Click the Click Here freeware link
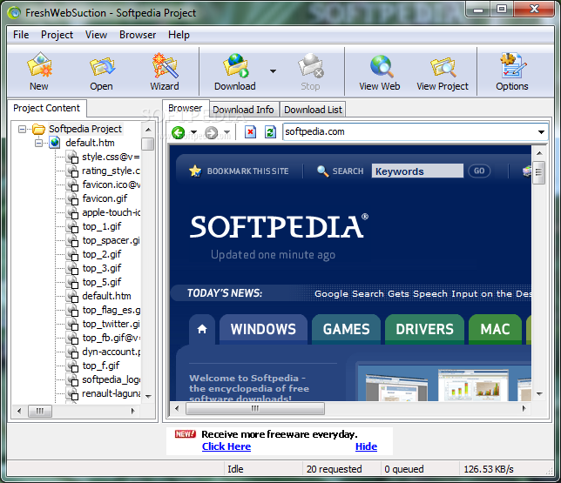561x483 pixels. [x=226, y=446]
